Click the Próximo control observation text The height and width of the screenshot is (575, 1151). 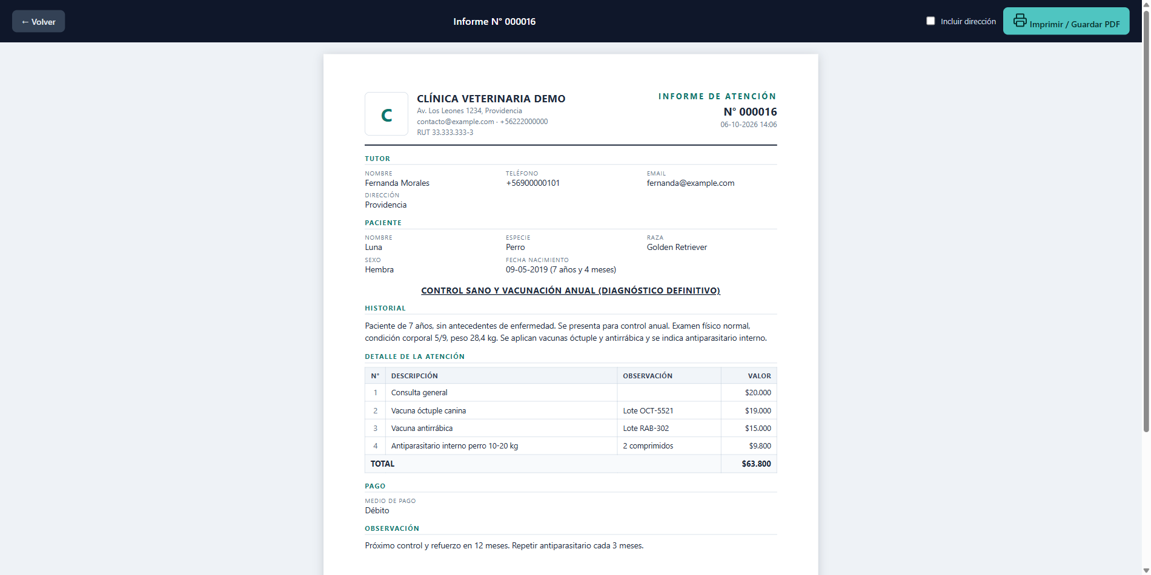point(504,546)
